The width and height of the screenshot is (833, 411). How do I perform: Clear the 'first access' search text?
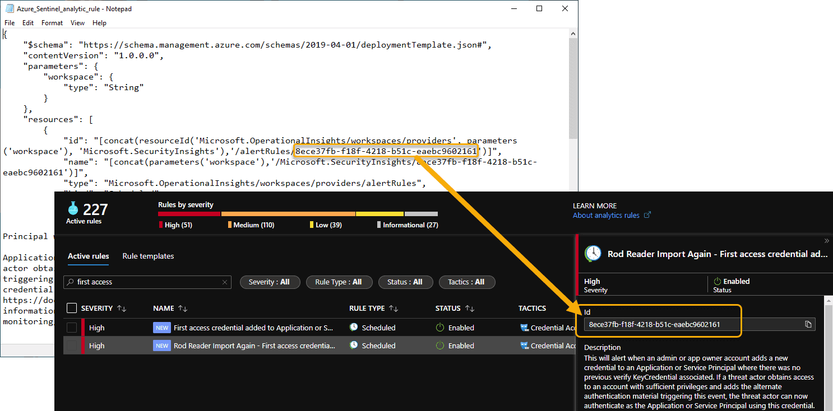pos(225,282)
